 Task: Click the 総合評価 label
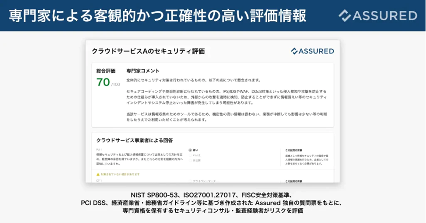pyautogui.click(x=106, y=71)
